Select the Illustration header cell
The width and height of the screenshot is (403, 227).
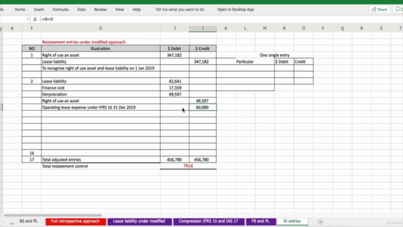point(101,49)
